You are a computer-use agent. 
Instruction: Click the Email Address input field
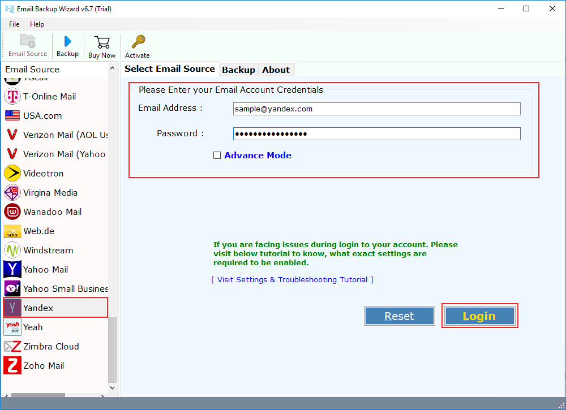pyautogui.click(x=376, y=109)
